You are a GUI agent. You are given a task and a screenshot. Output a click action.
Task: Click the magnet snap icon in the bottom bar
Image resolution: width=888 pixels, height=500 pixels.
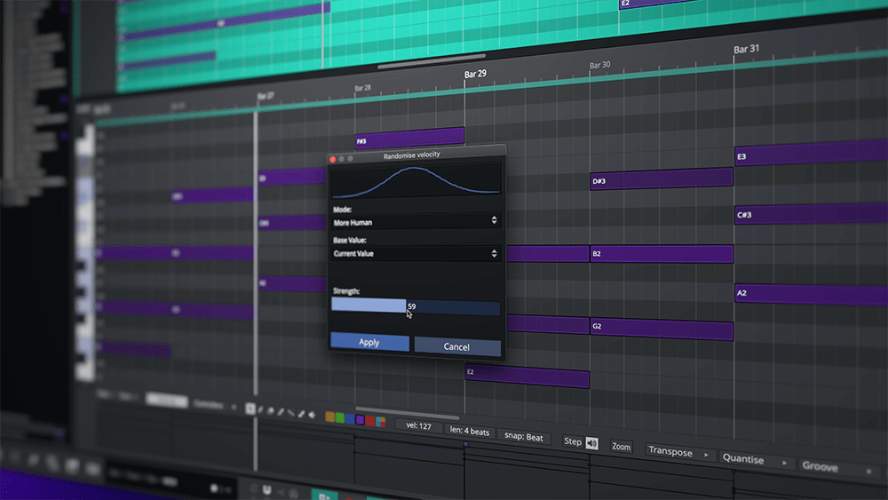pyautogui.click(x=266, y=489)
